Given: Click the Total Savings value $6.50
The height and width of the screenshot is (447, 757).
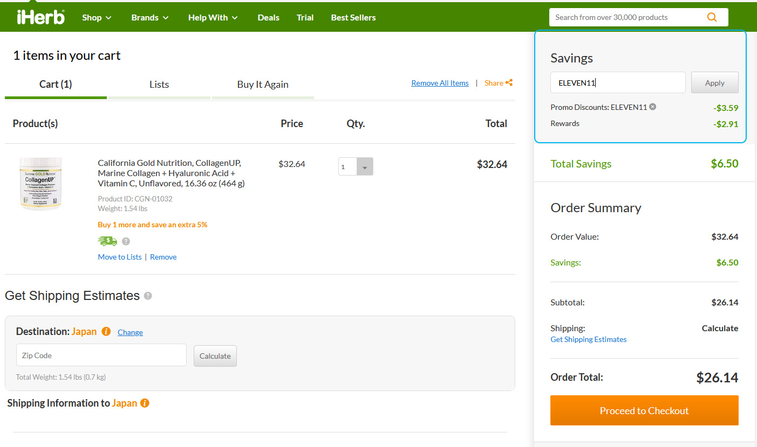Looking at the screenshot, I should pyautogui.click(x=725, y=164).
